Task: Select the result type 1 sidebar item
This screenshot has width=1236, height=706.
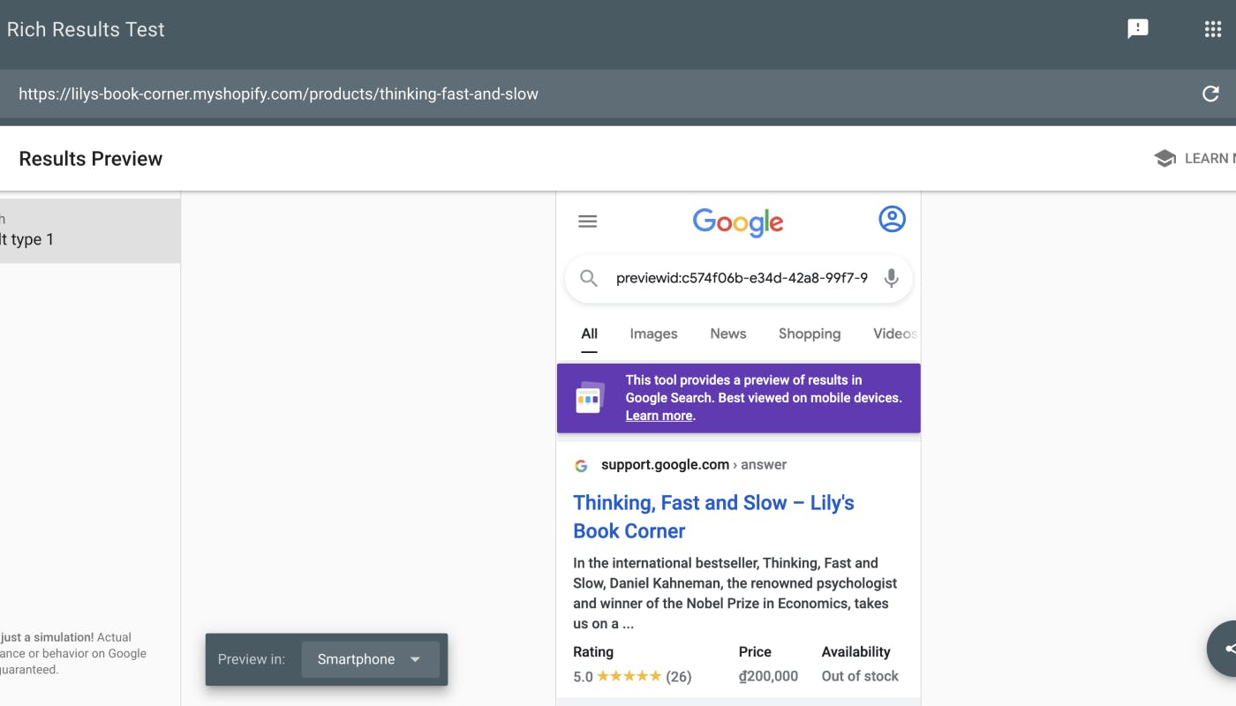Action: (90, 230)
